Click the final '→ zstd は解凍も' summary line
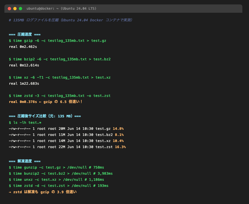The height and width of the screenshot is (204, 249). pos(43,192)
